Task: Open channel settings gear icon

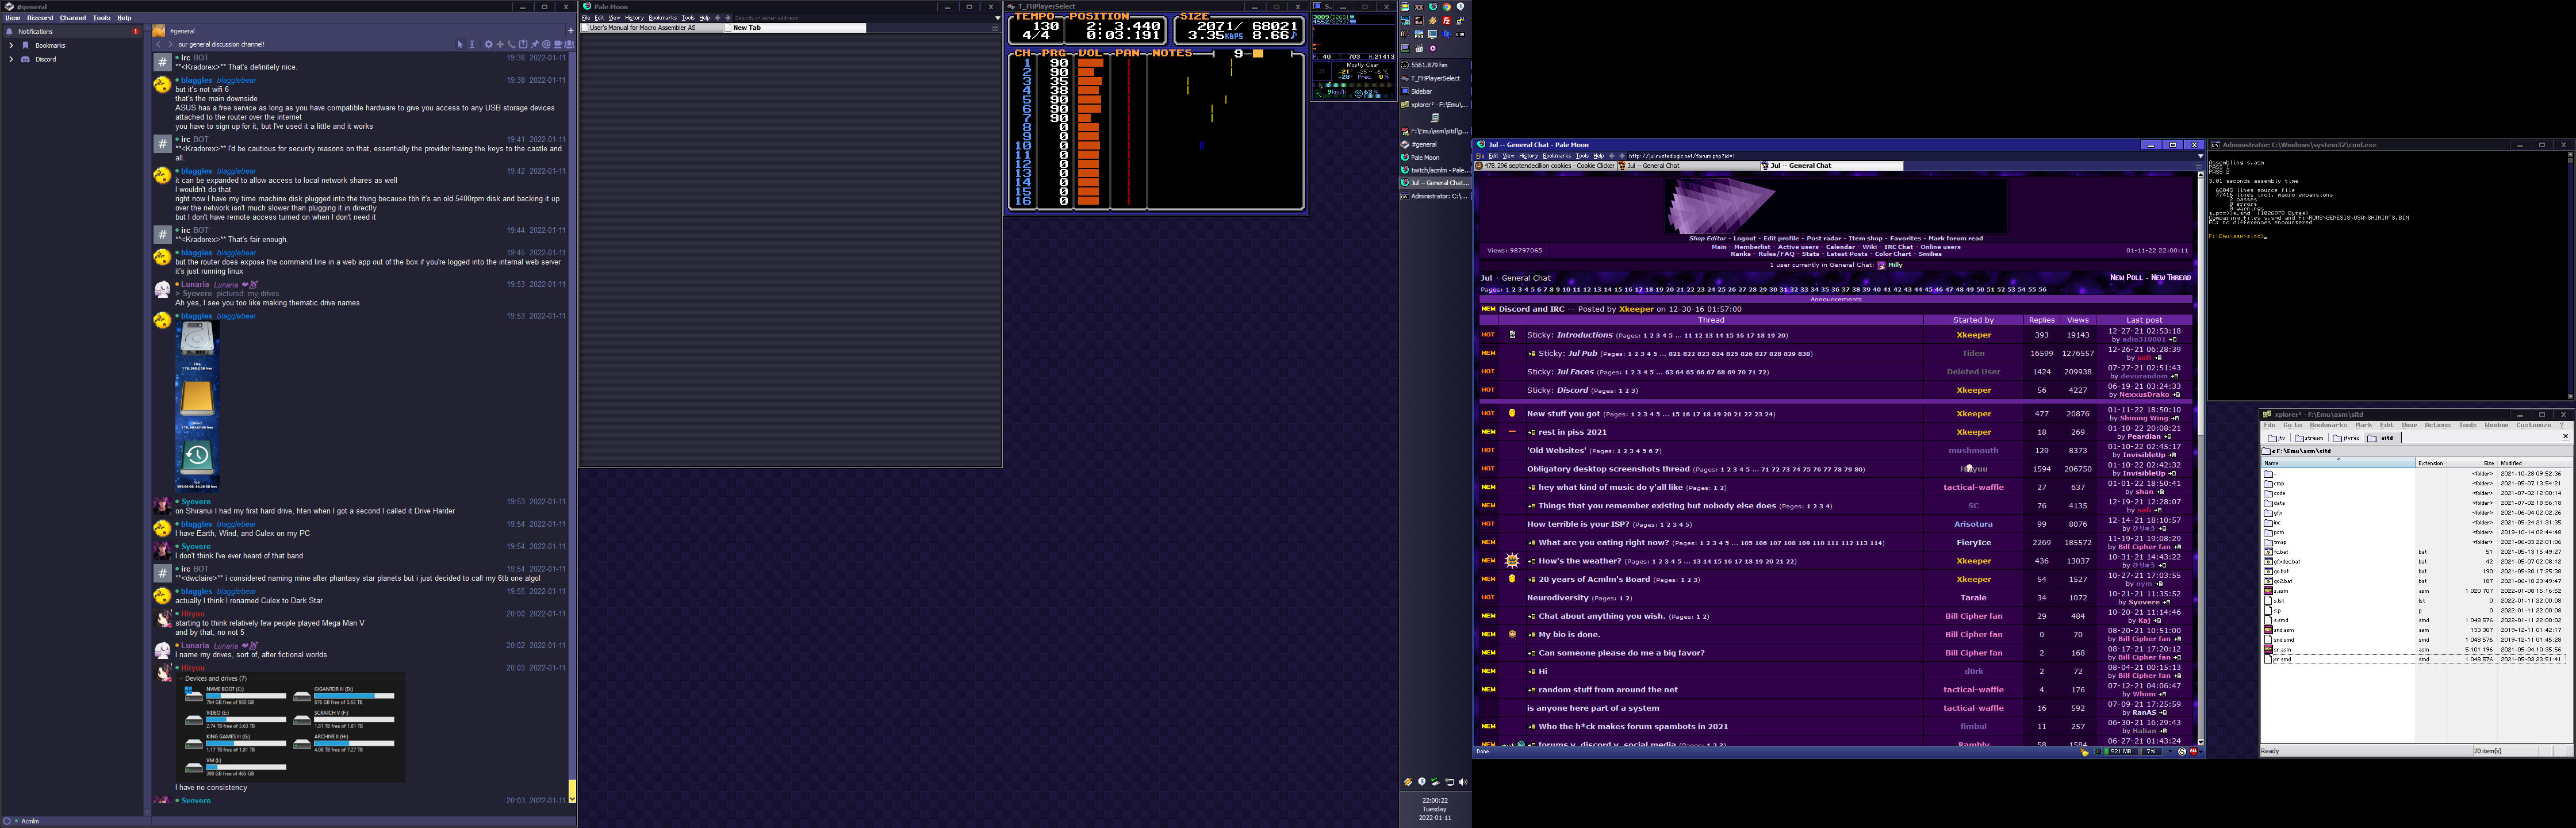Action: [x=489, y=45]
